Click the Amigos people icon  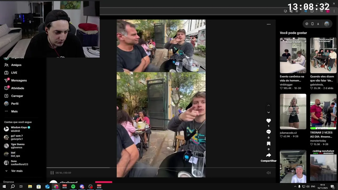(6, 65)
